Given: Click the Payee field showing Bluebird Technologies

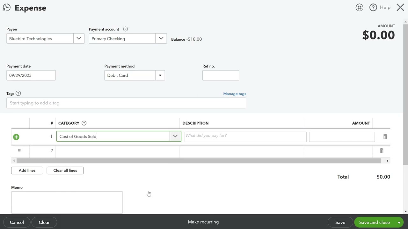Looking at the screenshot, I should (40, 38).
